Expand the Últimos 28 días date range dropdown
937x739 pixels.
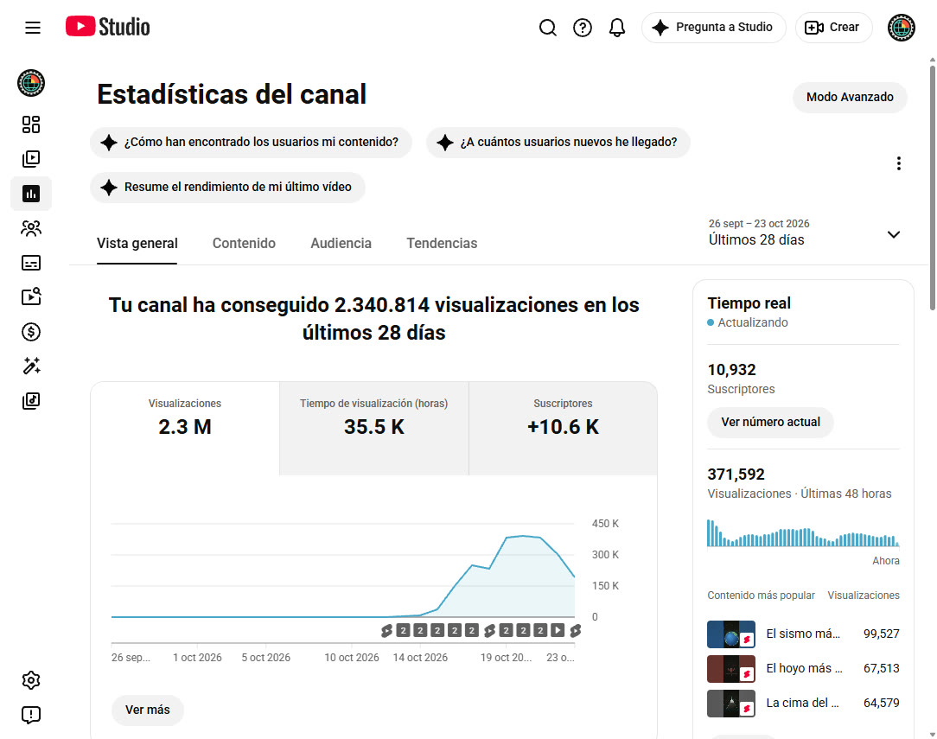(x=804, y=233)
